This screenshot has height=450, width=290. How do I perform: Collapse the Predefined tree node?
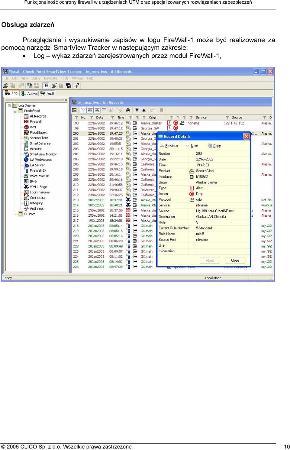(x=15, y=111)
